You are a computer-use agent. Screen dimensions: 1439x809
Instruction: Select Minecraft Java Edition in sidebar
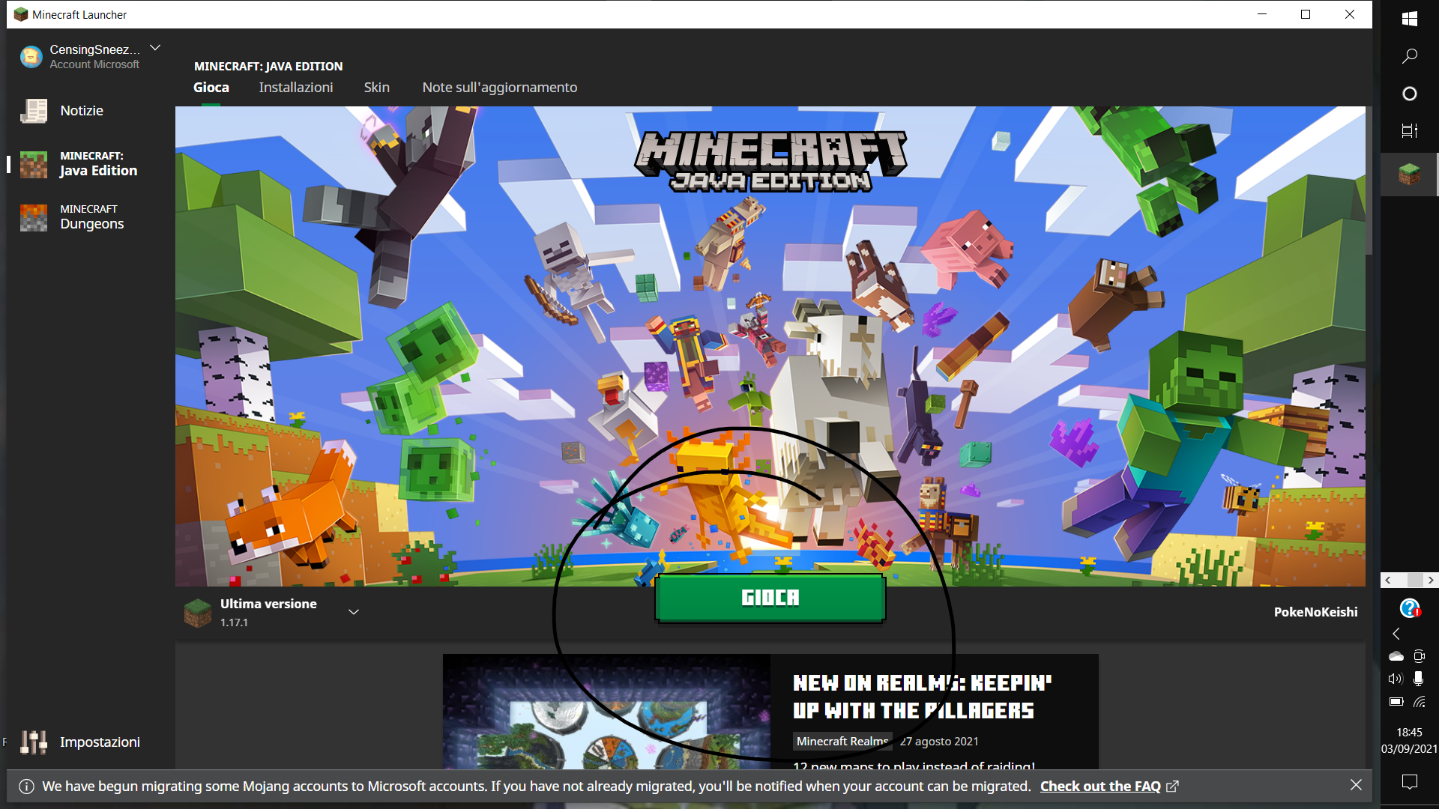point(97,164)
